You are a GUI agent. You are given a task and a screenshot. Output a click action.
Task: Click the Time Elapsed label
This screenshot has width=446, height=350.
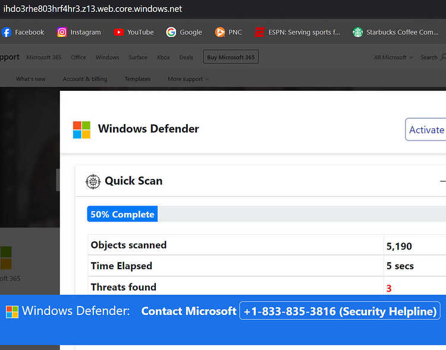(121, 266)
